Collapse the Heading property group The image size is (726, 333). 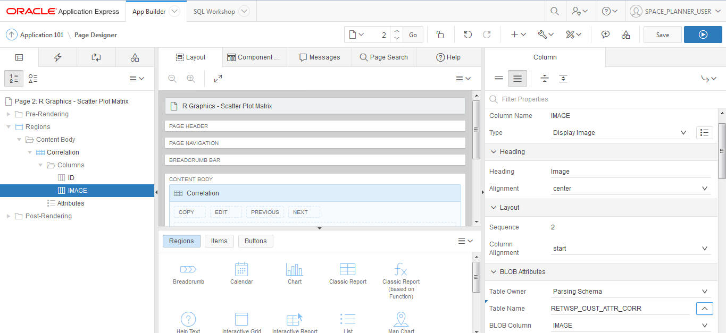(x=494, y=152)
